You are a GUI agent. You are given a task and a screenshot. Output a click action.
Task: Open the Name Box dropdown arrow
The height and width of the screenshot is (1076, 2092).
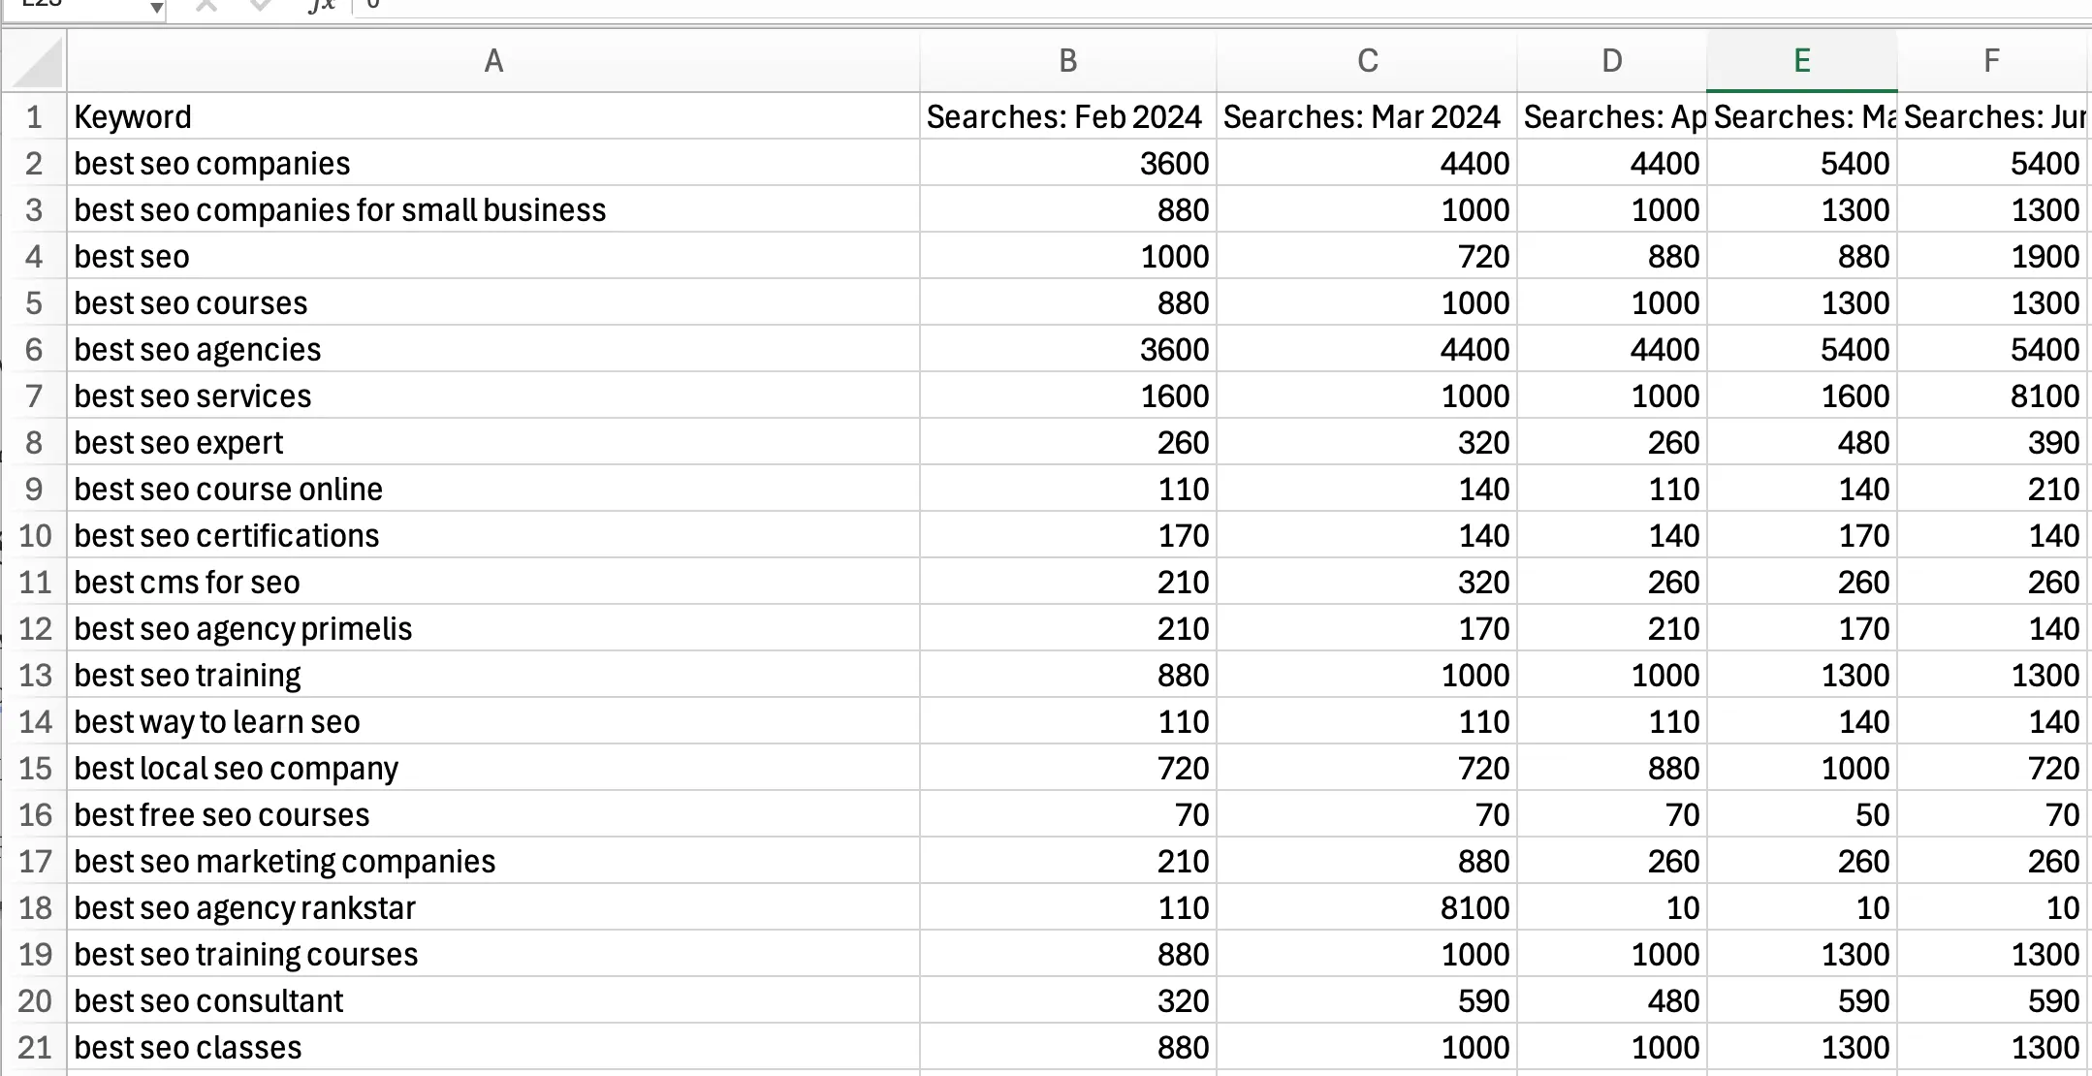(x=156, y=8)
